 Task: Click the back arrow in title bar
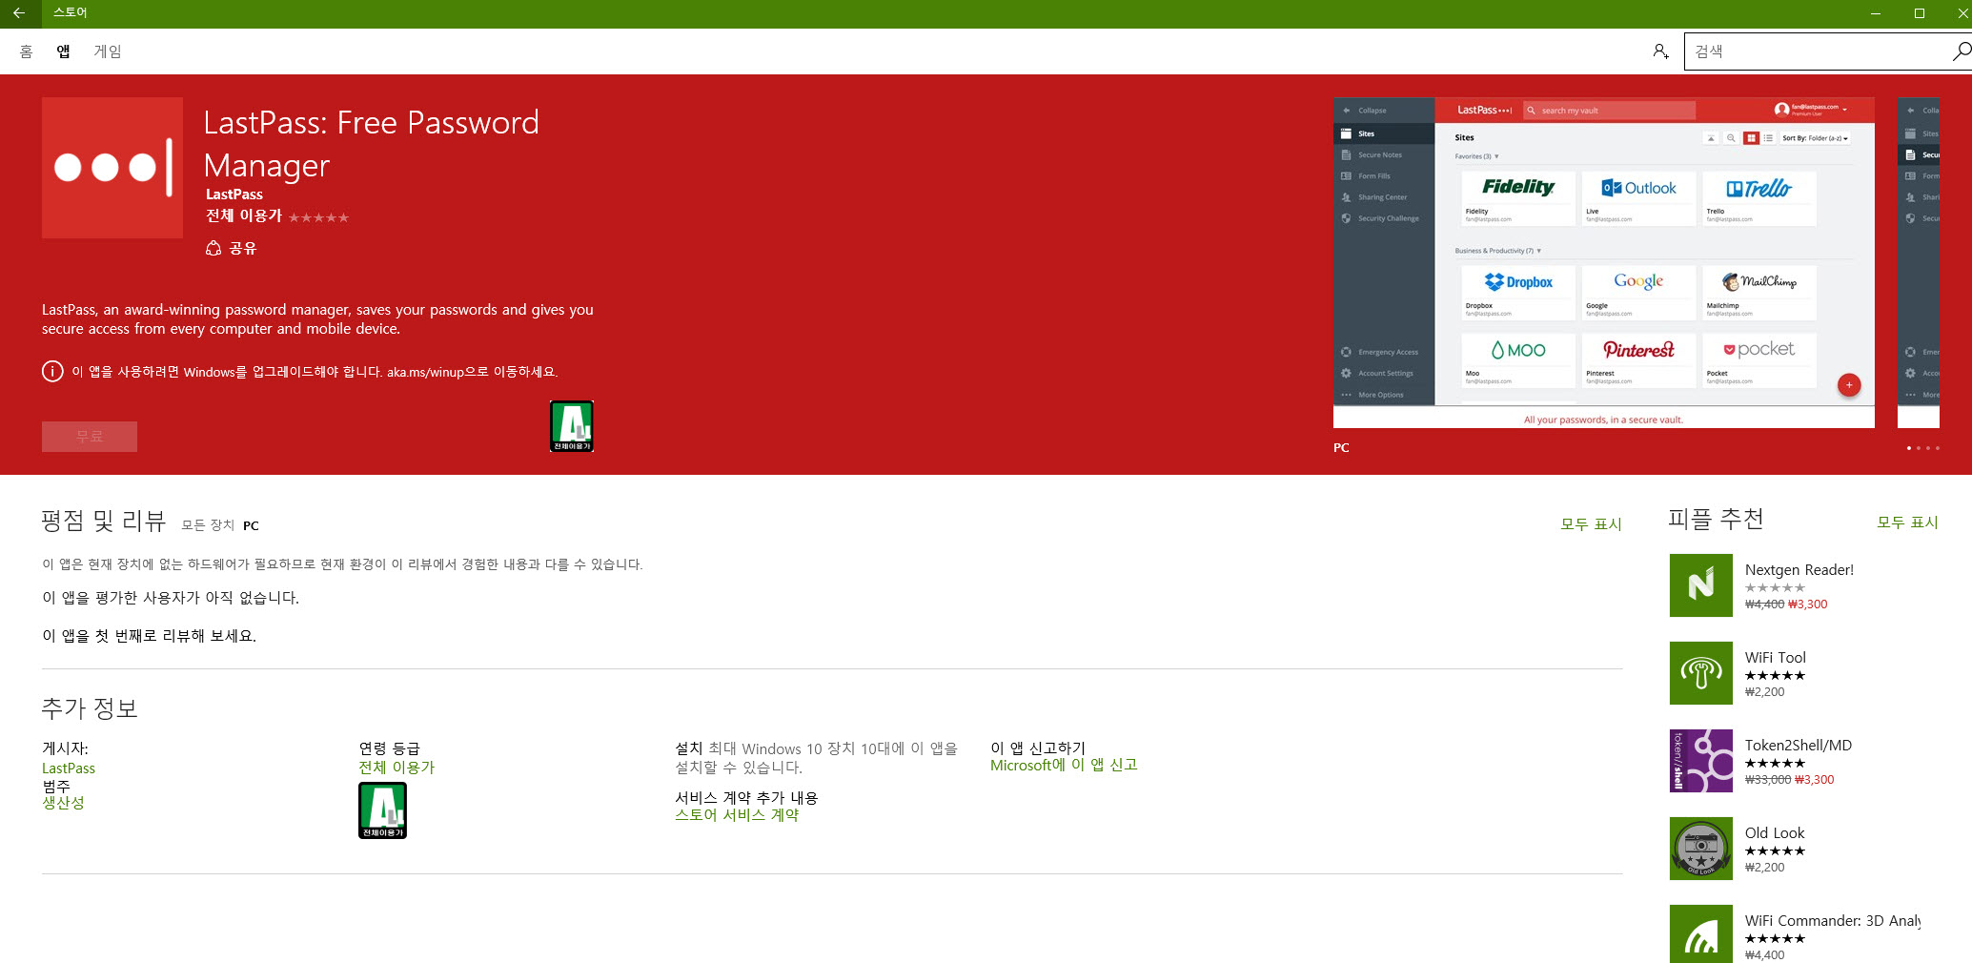pos(18,13)
